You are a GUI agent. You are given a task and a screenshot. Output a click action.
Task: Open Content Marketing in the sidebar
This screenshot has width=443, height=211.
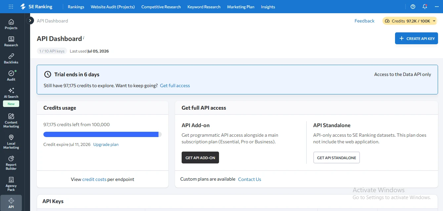11,121
